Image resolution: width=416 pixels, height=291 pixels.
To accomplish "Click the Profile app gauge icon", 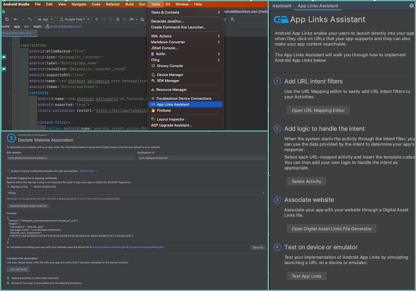I will (x=131, y=19).
